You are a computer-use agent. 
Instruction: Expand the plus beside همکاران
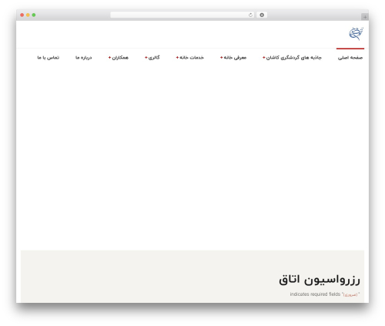click(109, 58)
